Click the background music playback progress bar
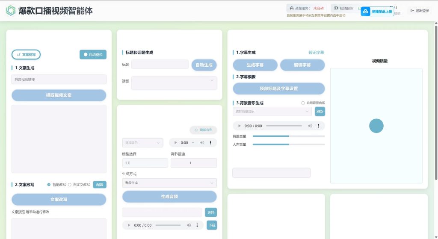Screen dimensions: 438x239 [x=284, y=126]
